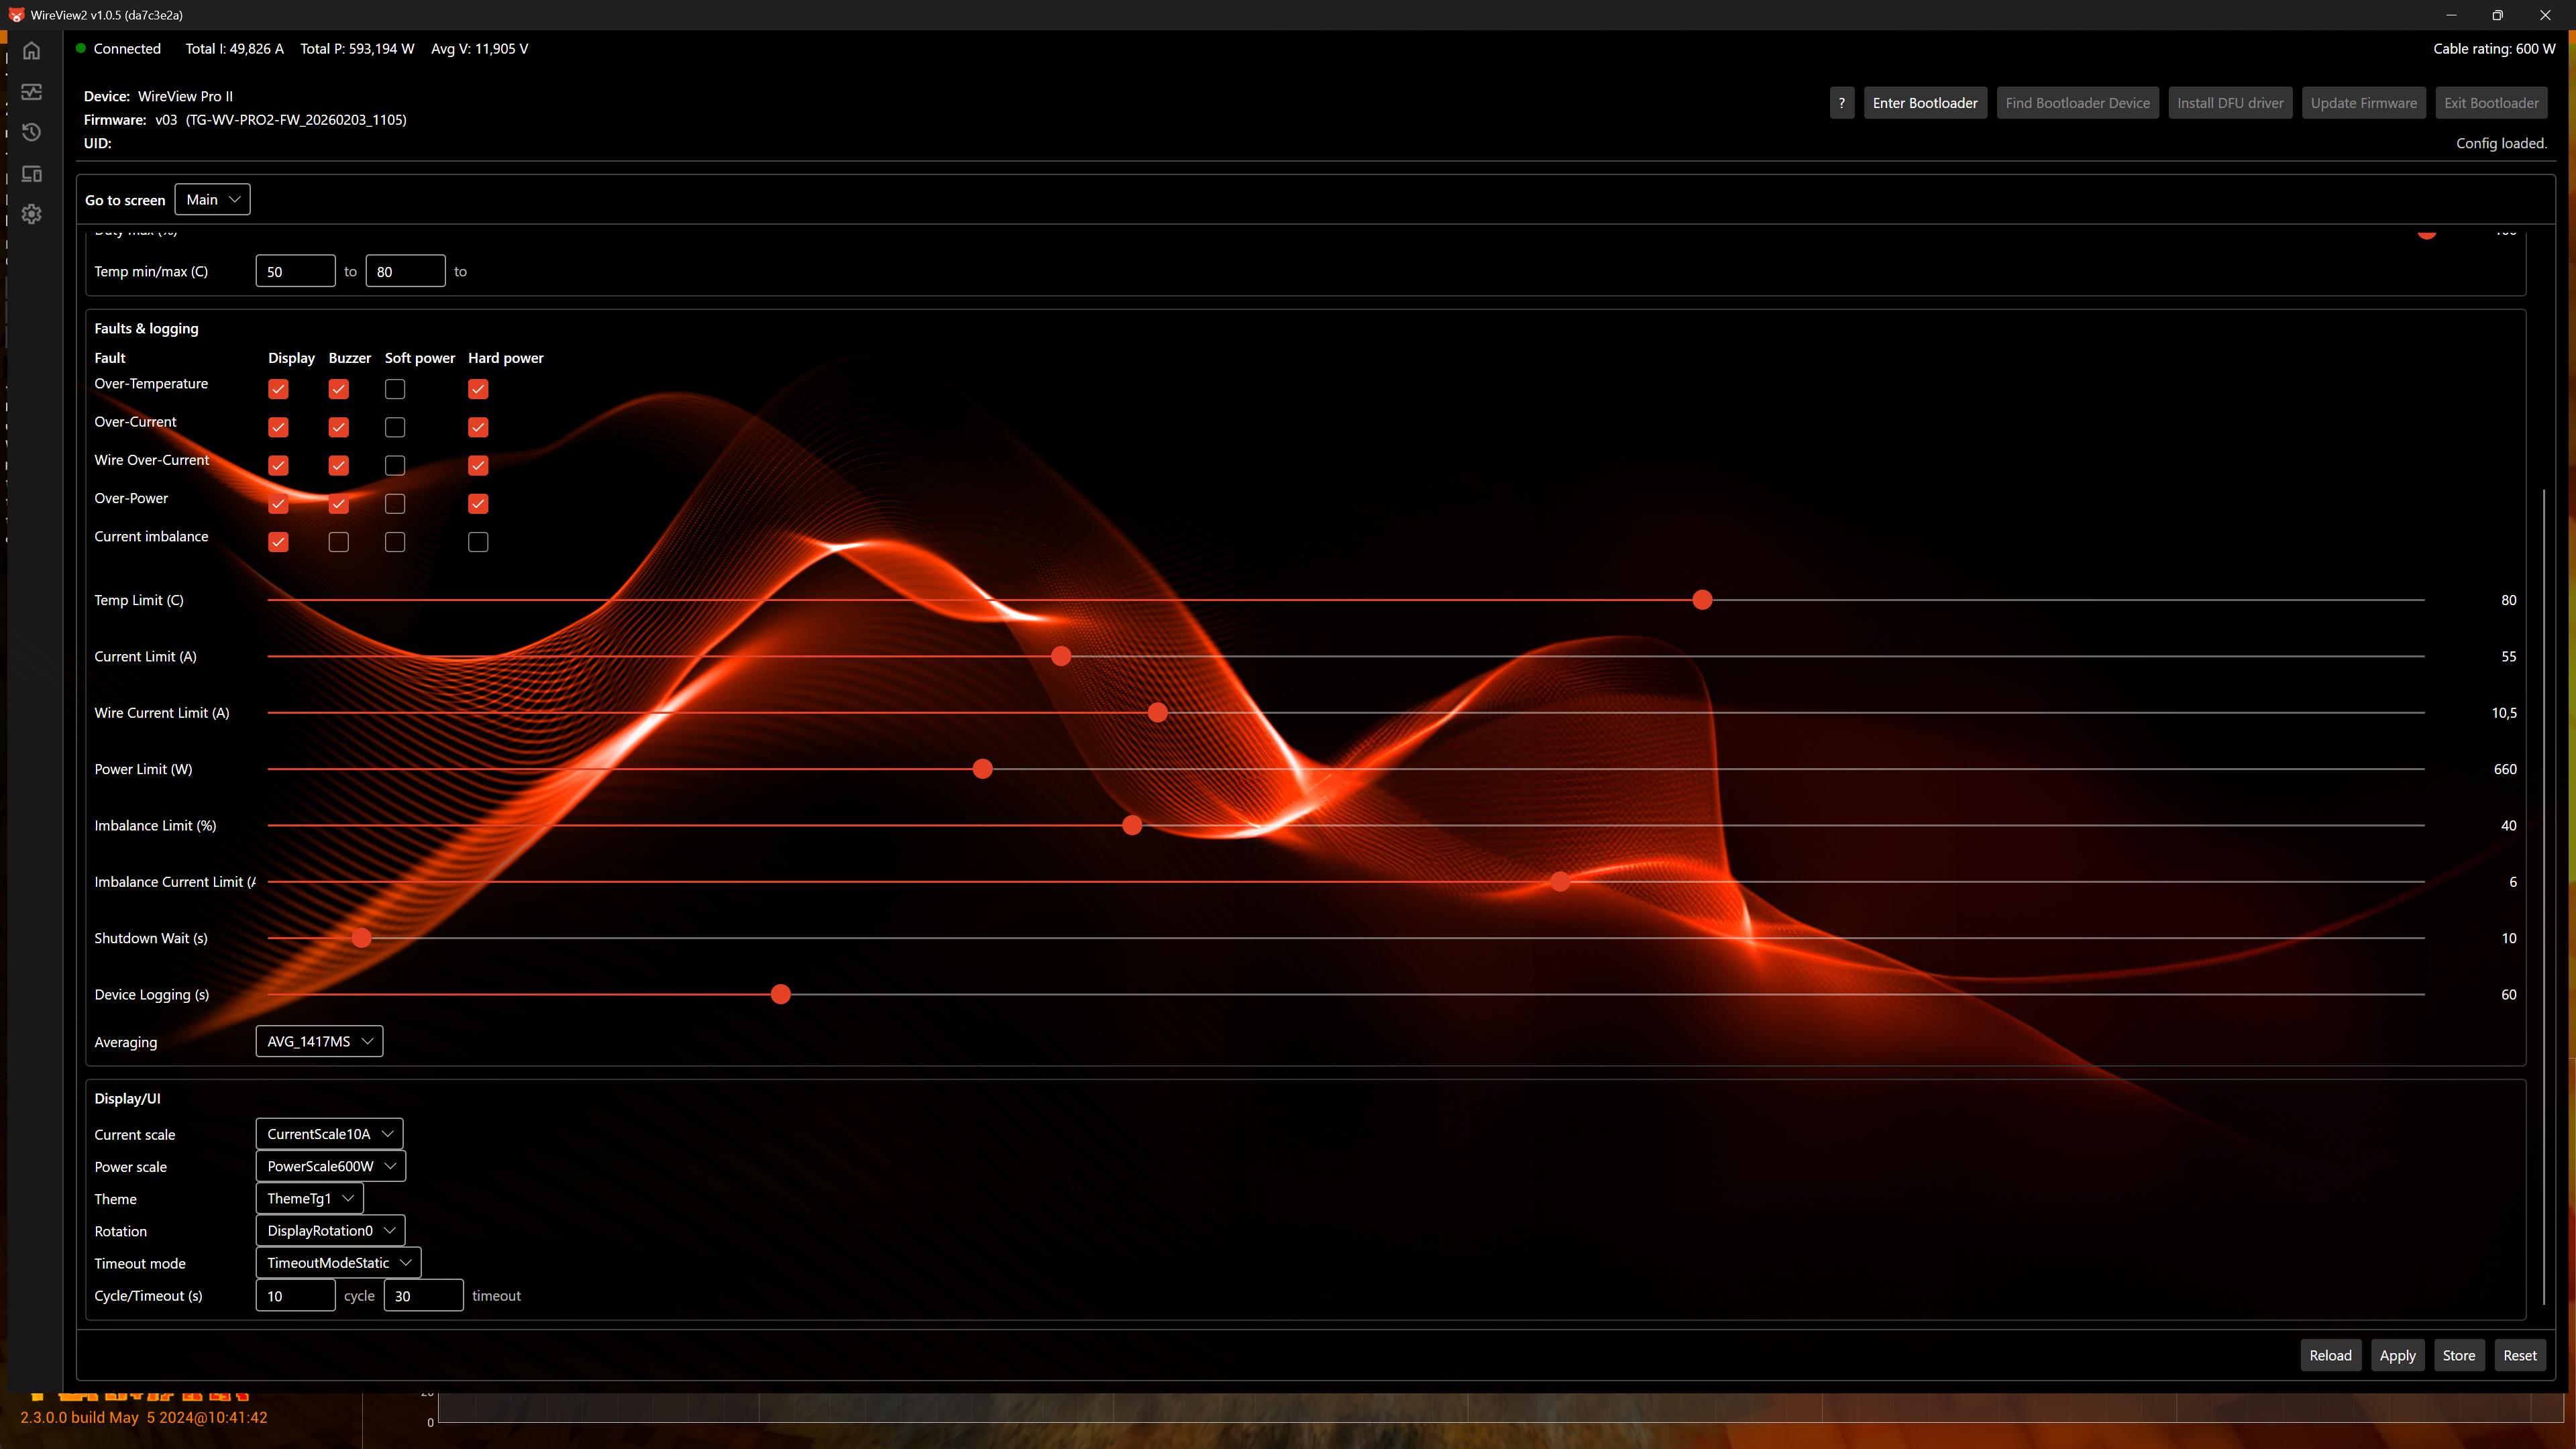Image resolution: width=2576 pixels, height=1449 pixels.
Task: Click the question mark help button
Action: point(1841,103)
